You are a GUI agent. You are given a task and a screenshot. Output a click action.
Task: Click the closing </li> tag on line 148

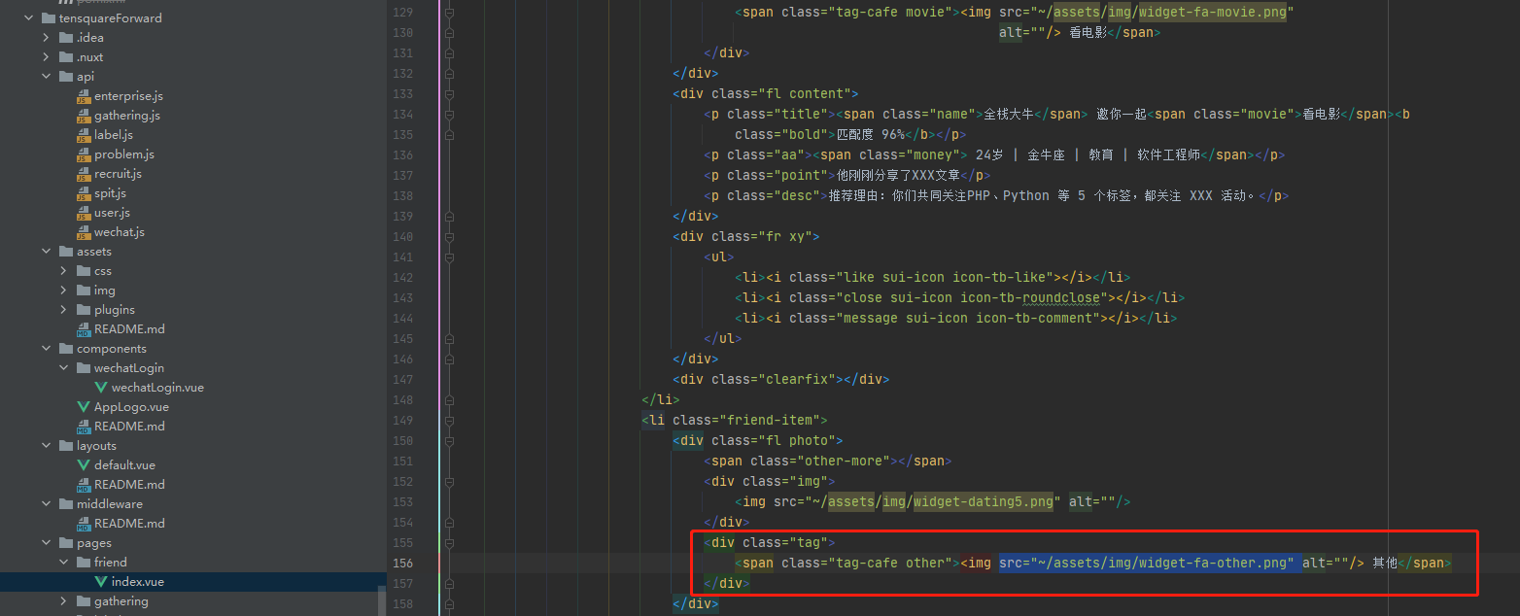point(661,400)
